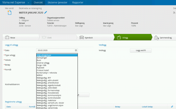
Task: Switch to the Sammendrag step tab
Action: 164,38
